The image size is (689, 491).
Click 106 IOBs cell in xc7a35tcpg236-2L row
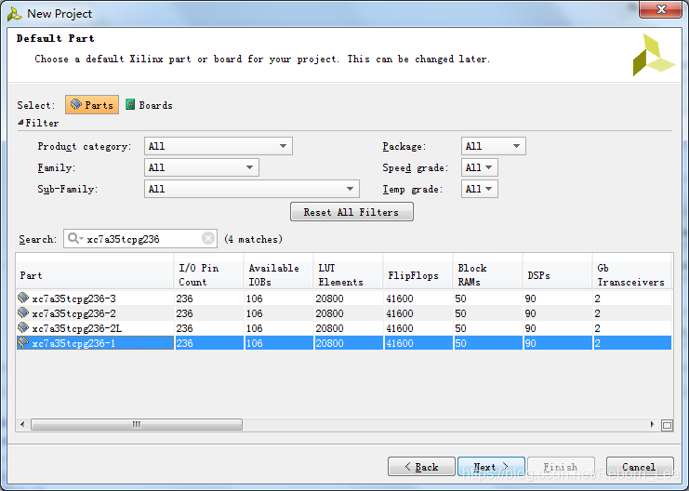pos(279,328)
